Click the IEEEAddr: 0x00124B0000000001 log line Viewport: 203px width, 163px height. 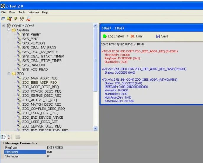(126, 87)
